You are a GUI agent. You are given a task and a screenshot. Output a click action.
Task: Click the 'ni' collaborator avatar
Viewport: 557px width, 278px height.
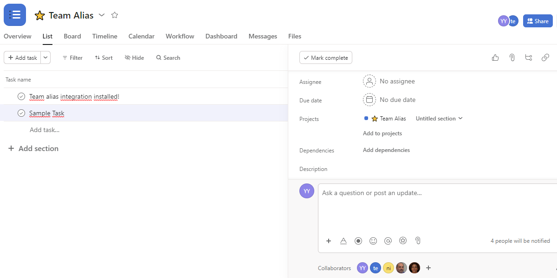[389, 268]
